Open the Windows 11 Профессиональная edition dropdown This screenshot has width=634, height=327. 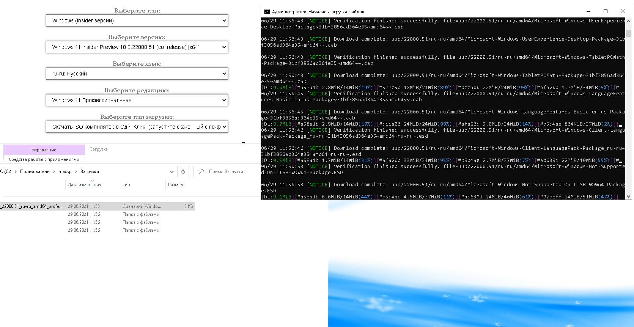coord(137,100)
